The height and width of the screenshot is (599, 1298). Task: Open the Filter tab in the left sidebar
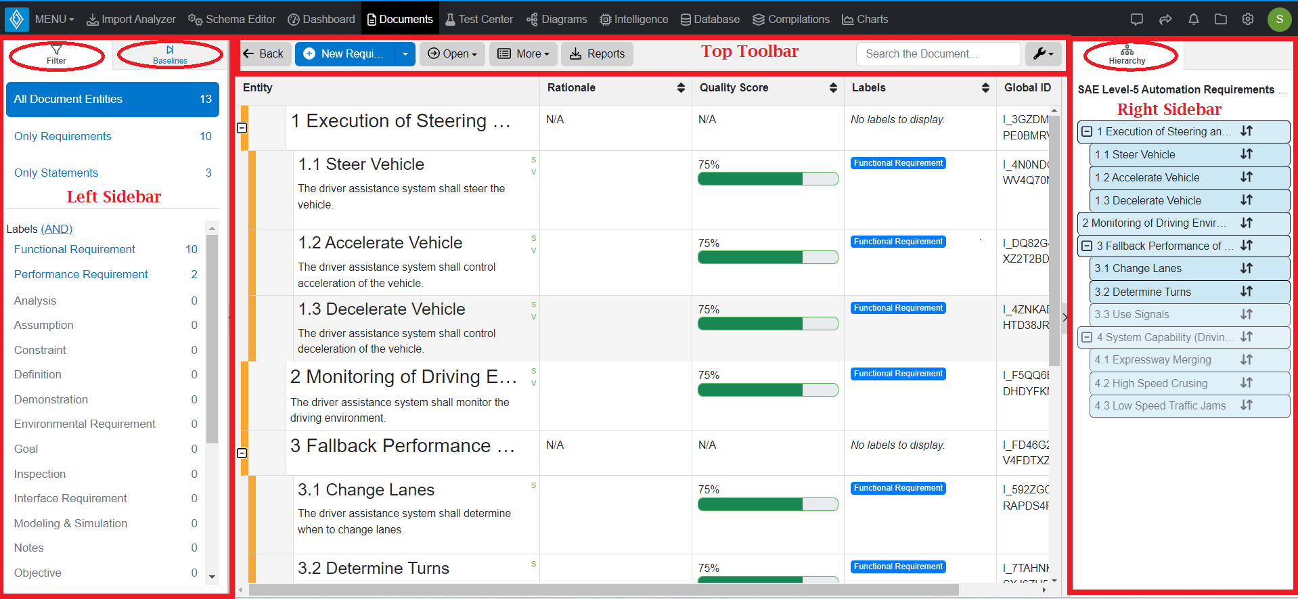coord(56,55)
